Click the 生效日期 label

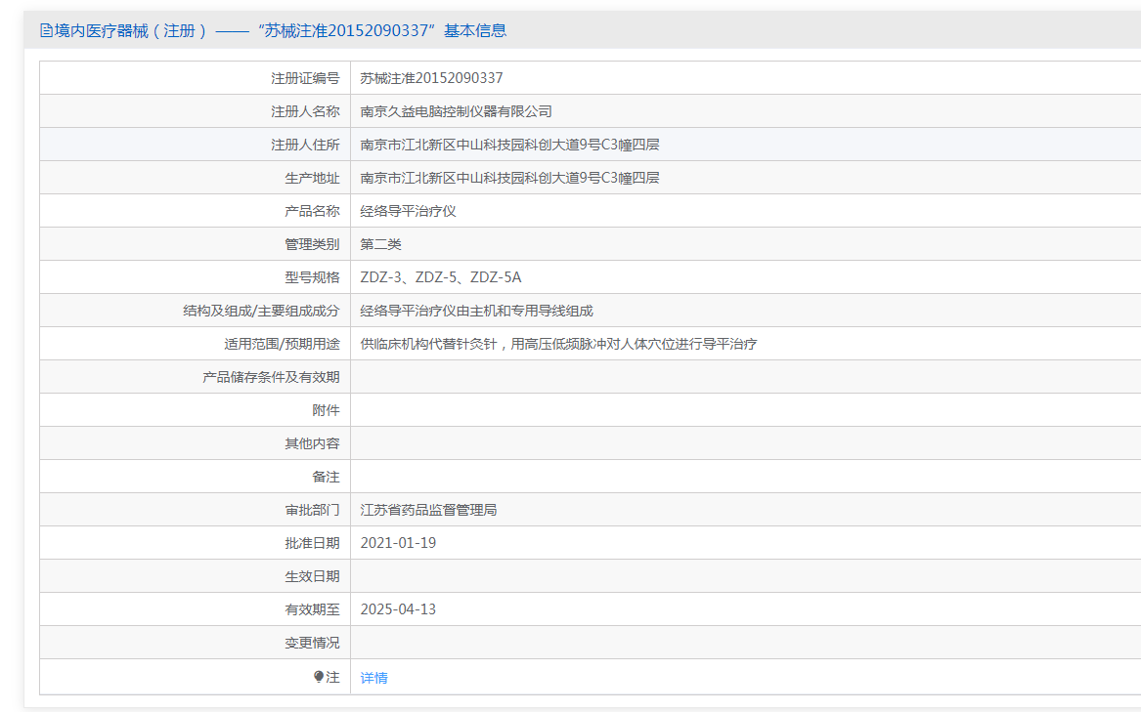click(312, 576)
